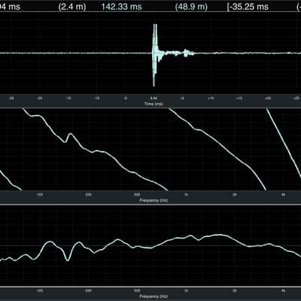The image size is (301, 301).
Task: Click the zero time marker on impulse axis
Action: (154, 99)
